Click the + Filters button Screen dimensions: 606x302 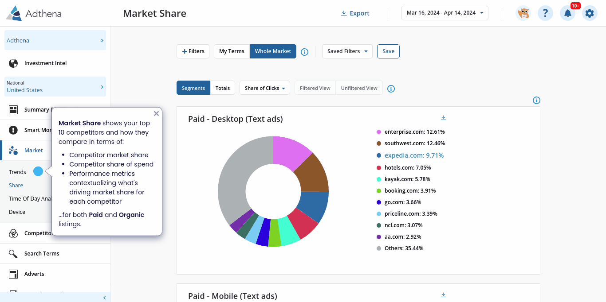click(x=193, y=51)
